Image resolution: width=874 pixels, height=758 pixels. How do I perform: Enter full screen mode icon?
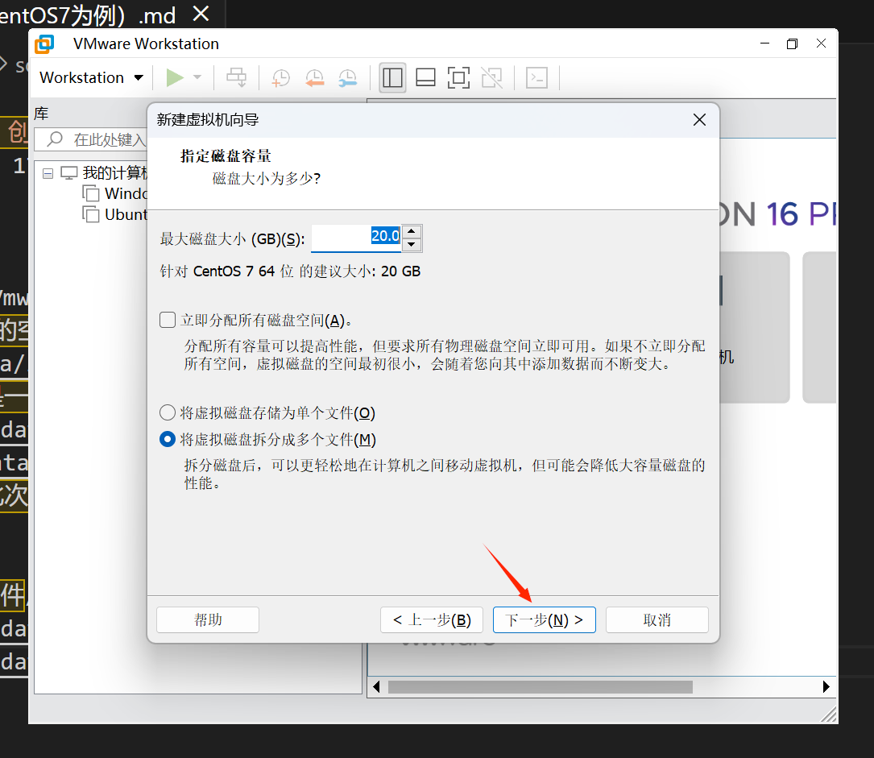tap(458, 77)
